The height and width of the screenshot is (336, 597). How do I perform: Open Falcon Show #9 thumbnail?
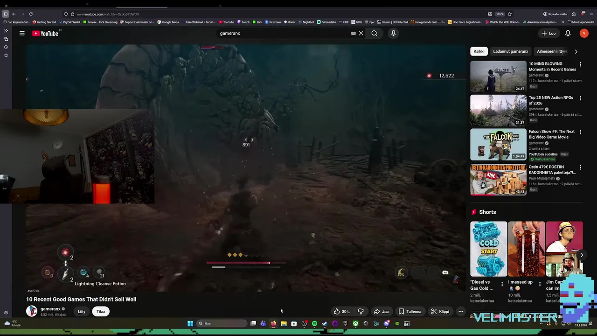[498, 145]
